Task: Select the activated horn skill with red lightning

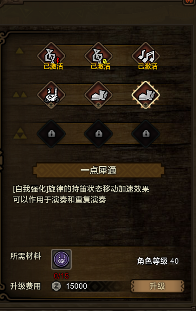Action: [51, 56]
